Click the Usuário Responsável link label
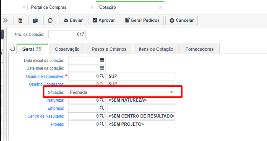This screenshot has width=267, height=141. [x=45, y=76]
